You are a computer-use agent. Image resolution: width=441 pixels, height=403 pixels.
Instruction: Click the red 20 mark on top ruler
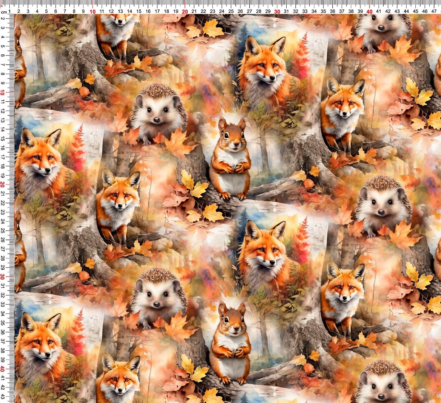(185, 11)
